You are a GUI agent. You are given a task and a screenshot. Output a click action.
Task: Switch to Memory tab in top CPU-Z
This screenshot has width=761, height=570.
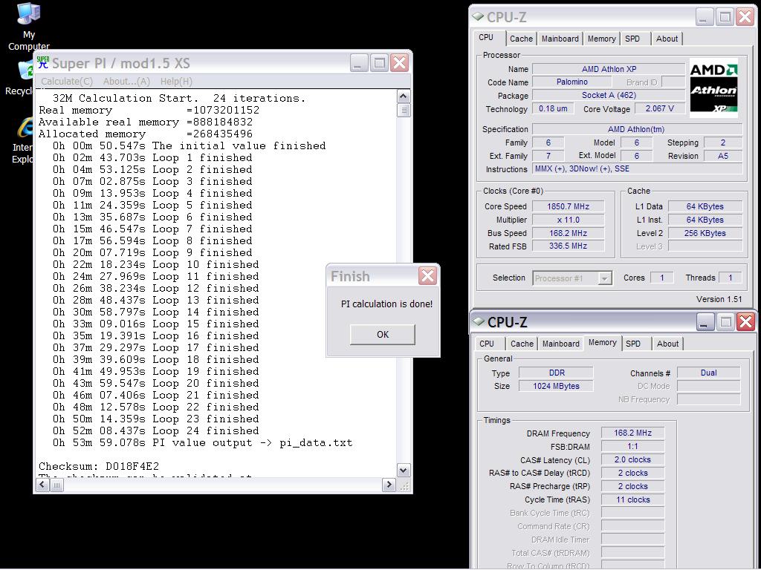[x=601, y=39]
